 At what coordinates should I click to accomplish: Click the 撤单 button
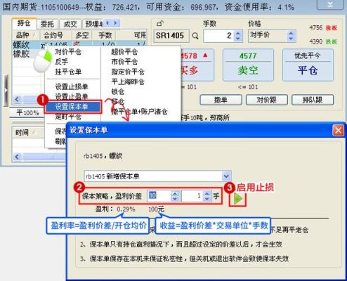221,100
